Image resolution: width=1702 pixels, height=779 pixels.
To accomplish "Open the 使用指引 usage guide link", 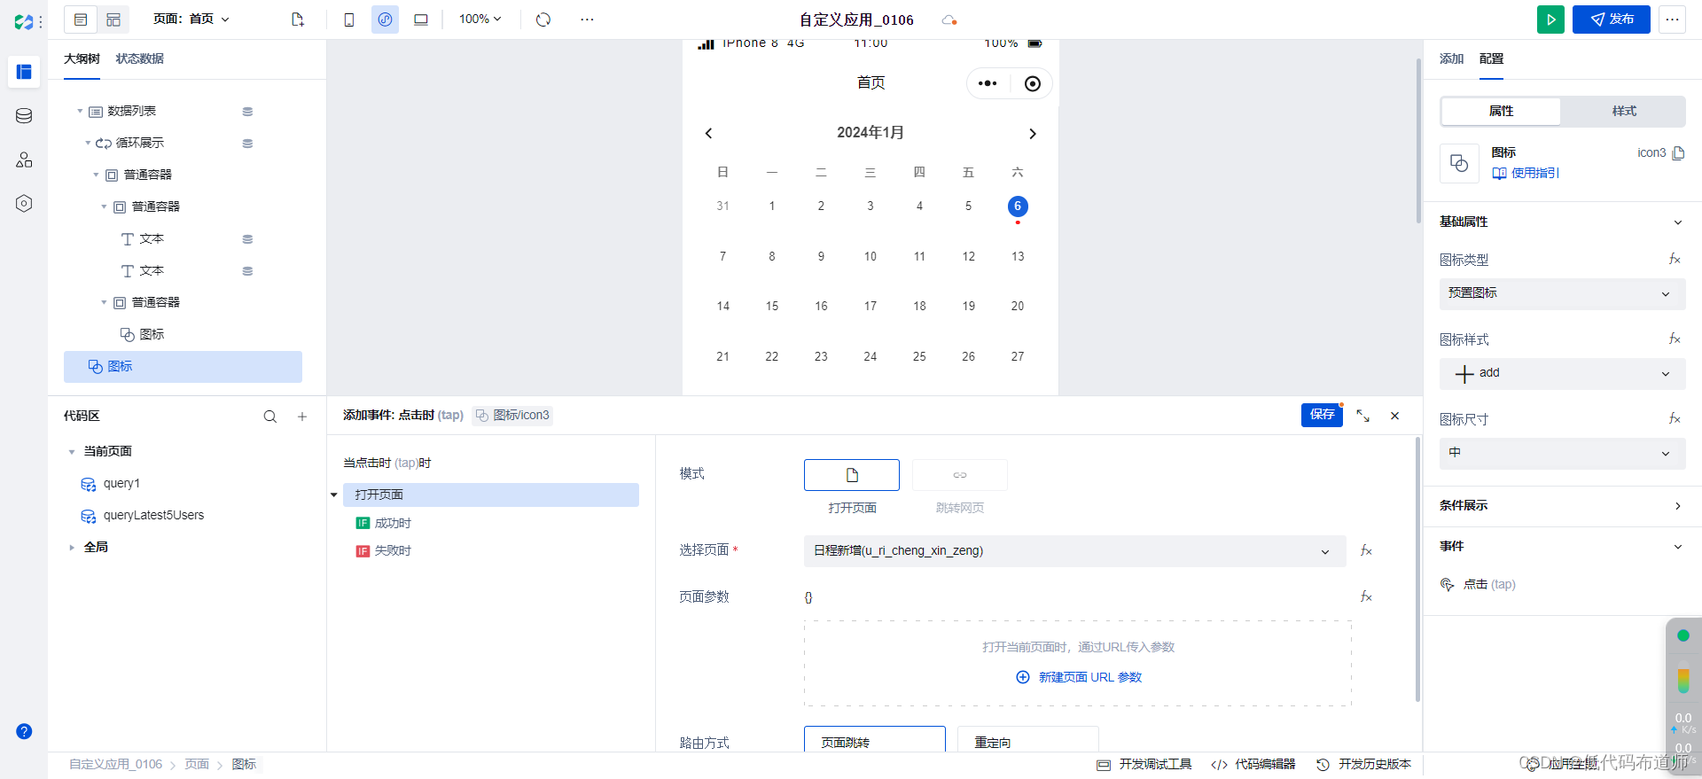I will click(x=1526, y=174).
